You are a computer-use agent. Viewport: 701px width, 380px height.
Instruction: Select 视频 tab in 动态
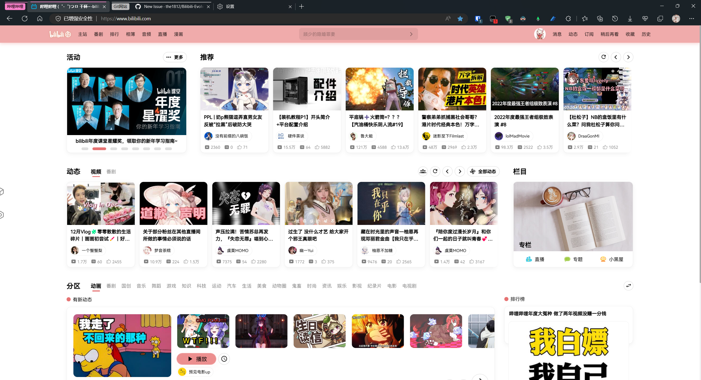[96, 172]
